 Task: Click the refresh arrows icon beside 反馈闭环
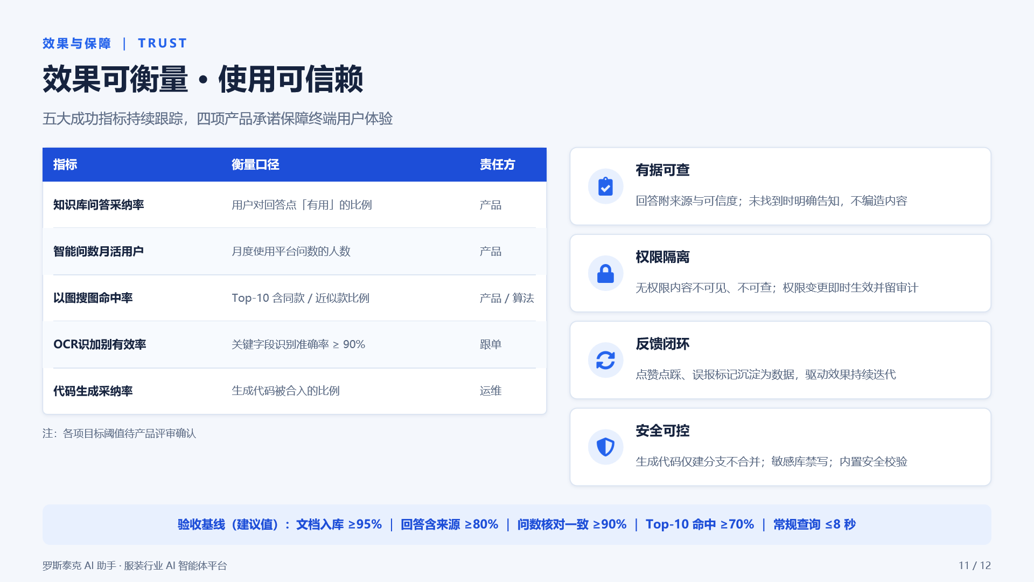(605, 360)
